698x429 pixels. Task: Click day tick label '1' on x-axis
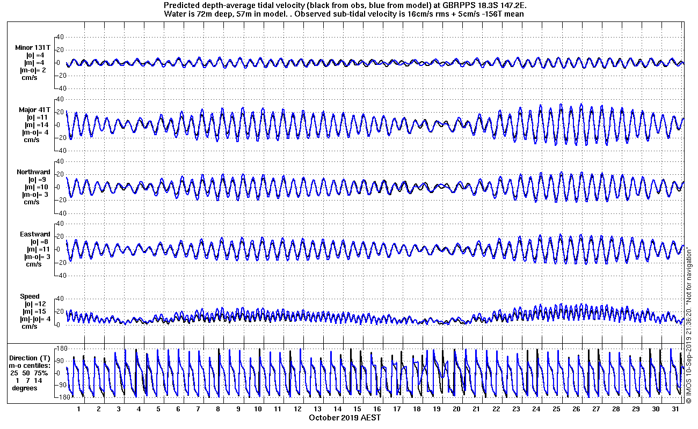78,409
